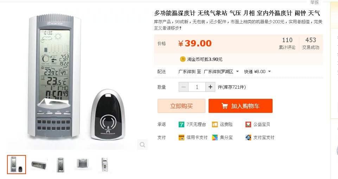Select the second thumbnail showing device lying sideways
Screen dimensions: 338x179
click(x=39, y=165)
